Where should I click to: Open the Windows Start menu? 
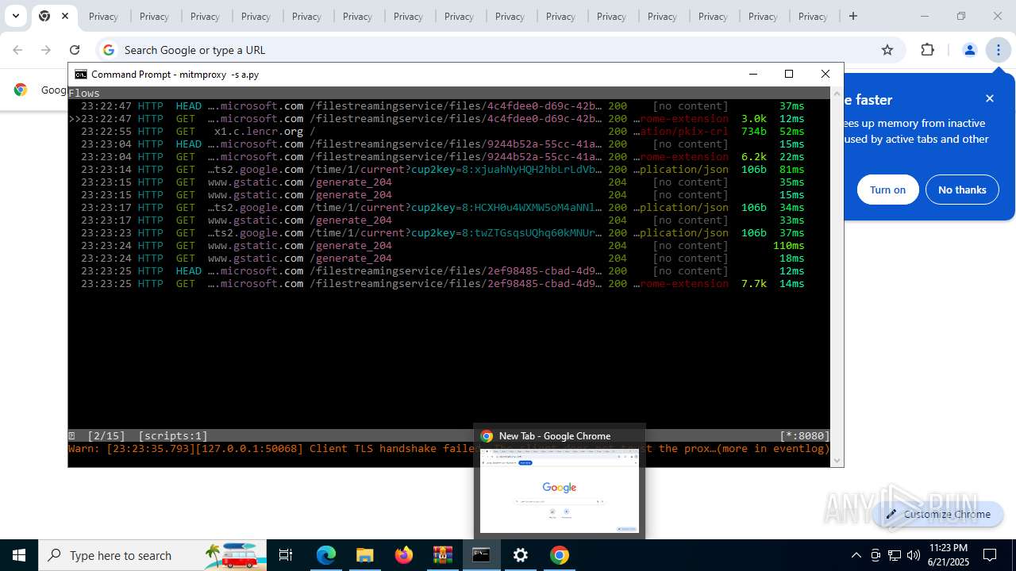(x=19, y=555)
